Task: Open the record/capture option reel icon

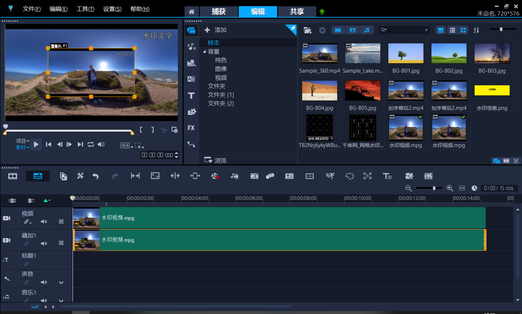Action: pos(215,176)
